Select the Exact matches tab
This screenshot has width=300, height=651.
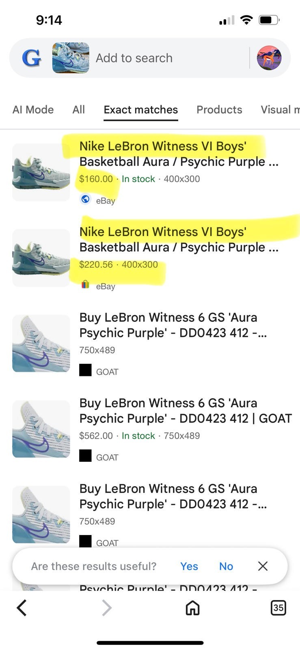[140, 109]
